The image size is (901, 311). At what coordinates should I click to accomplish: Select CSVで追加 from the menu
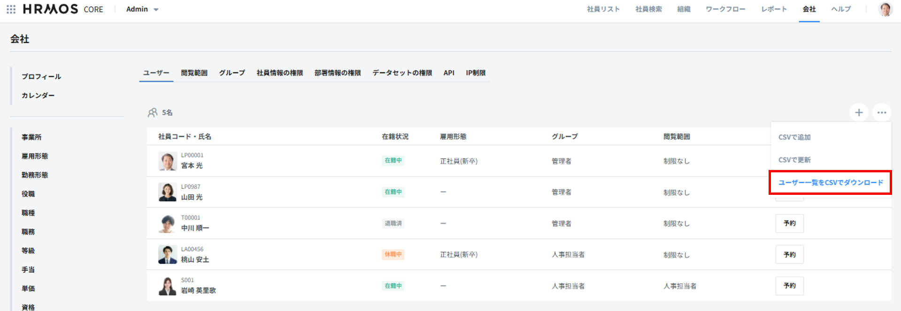pyautogui.click(x=794, y=137)
